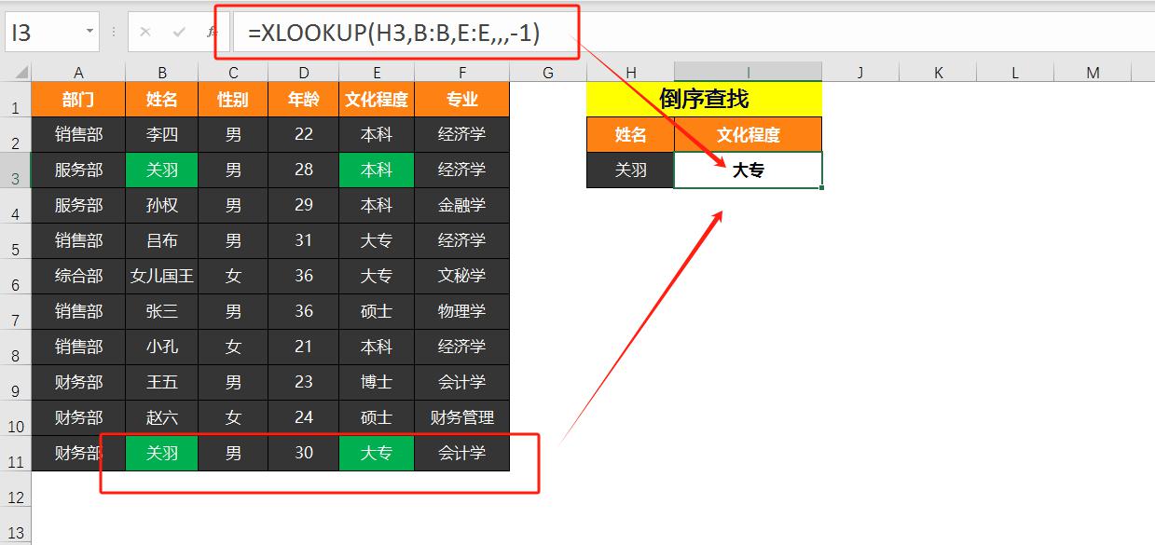Click cell containing 金融学
Viewport: 1155px width, 545px height.
click(462, 206)
